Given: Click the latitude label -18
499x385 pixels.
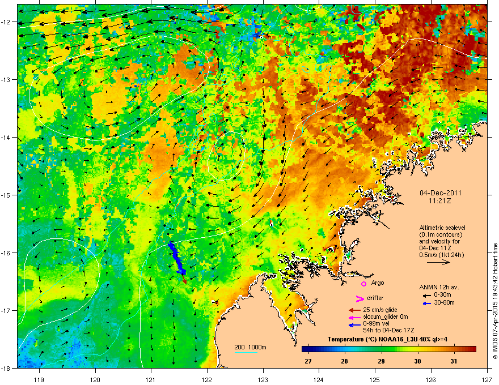Looking at the screenshot, I should pos(6,368).
